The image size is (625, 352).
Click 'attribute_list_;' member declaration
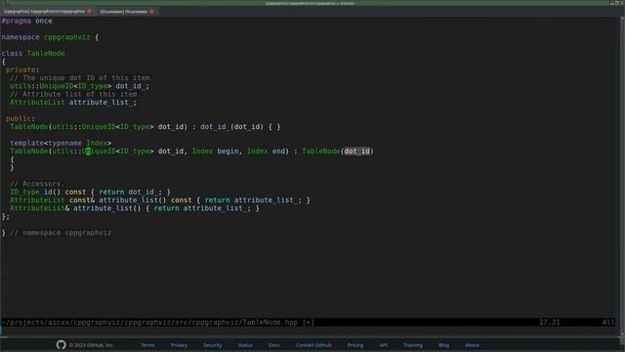[x=103, y=103]
